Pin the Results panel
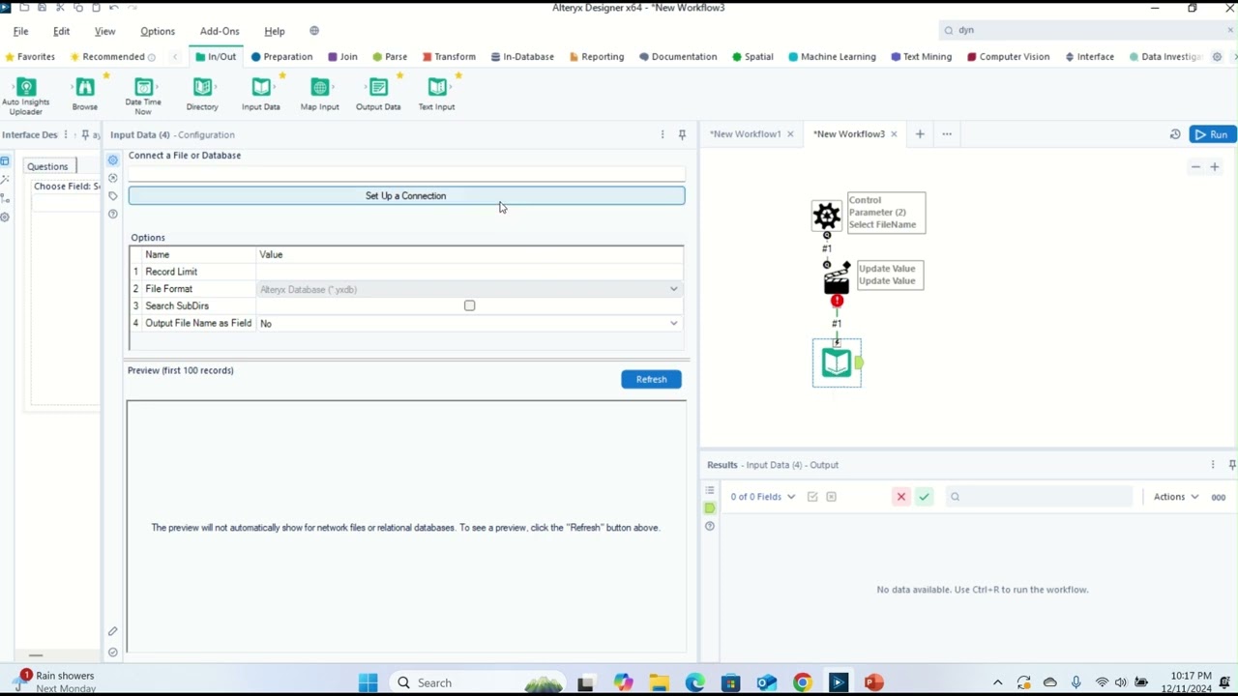This screenshot has height=696, width=1238. pos(1231,465)
